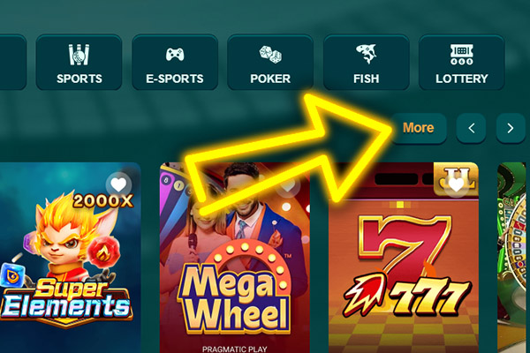Open the Mega Wheel game thumbnail
This screenshot has width=530, height=353.
click(x=235, y=258)
